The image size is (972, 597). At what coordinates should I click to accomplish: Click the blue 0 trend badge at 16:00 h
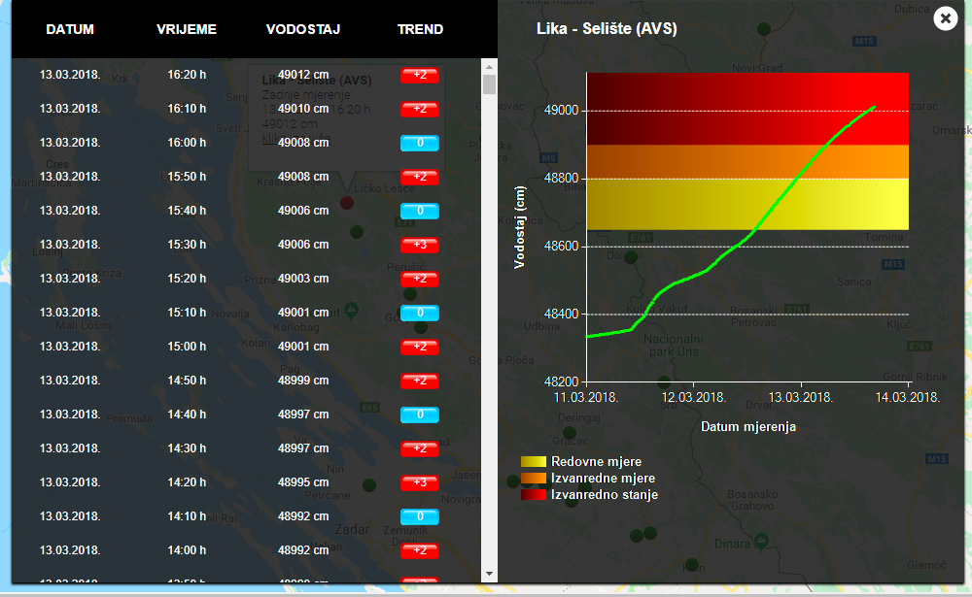tap(420, 143)
